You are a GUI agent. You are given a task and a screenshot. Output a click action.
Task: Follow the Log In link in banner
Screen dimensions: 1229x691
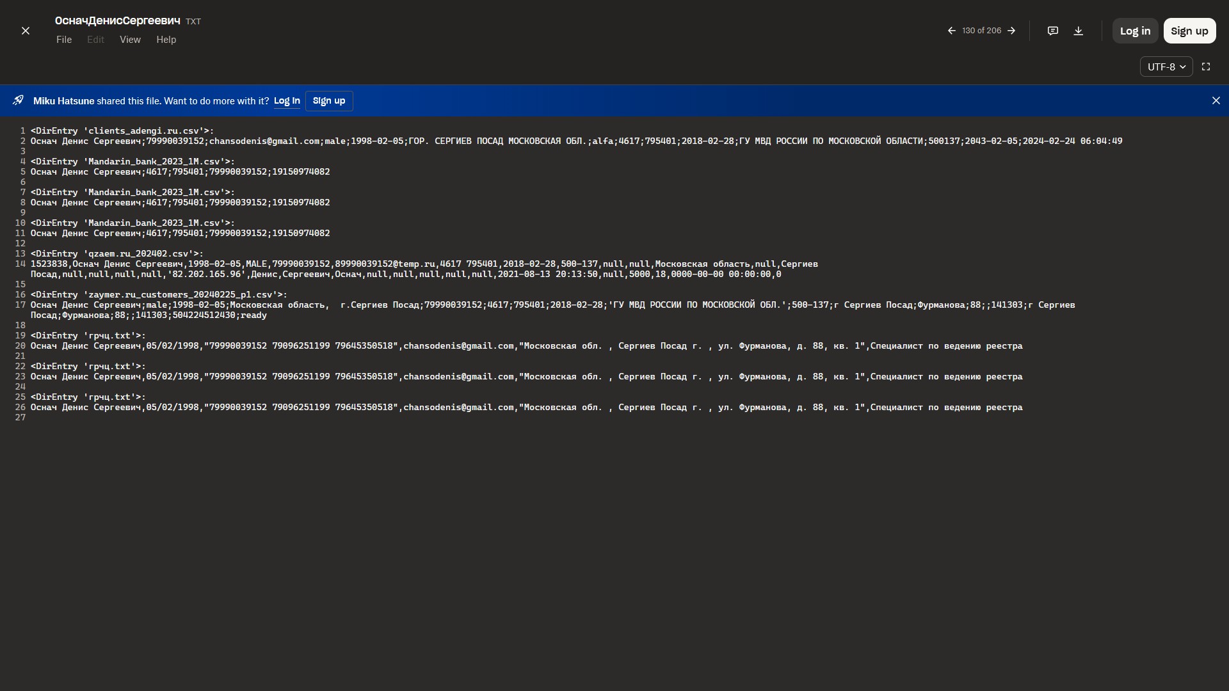(x=287, y=100)
